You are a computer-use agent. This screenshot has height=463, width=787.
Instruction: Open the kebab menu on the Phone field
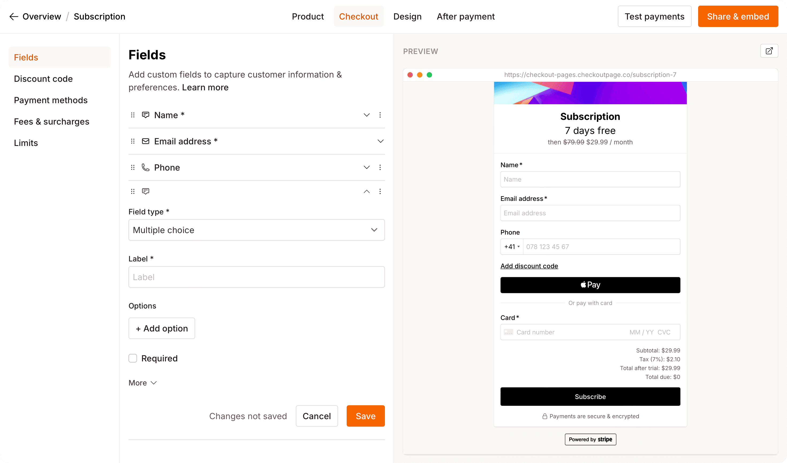[380, 167]
